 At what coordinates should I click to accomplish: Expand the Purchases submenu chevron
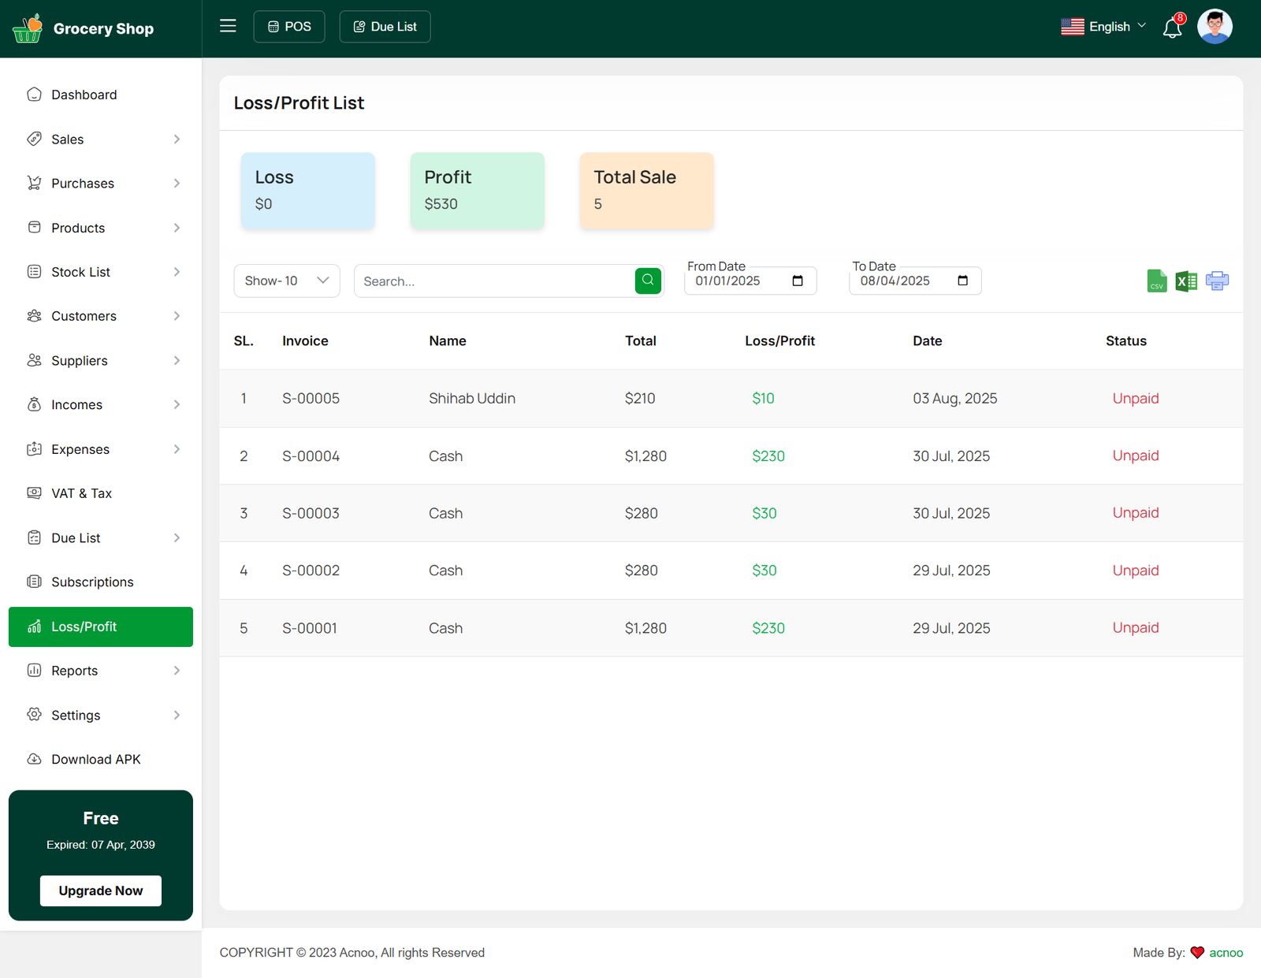tap(177, 184)
